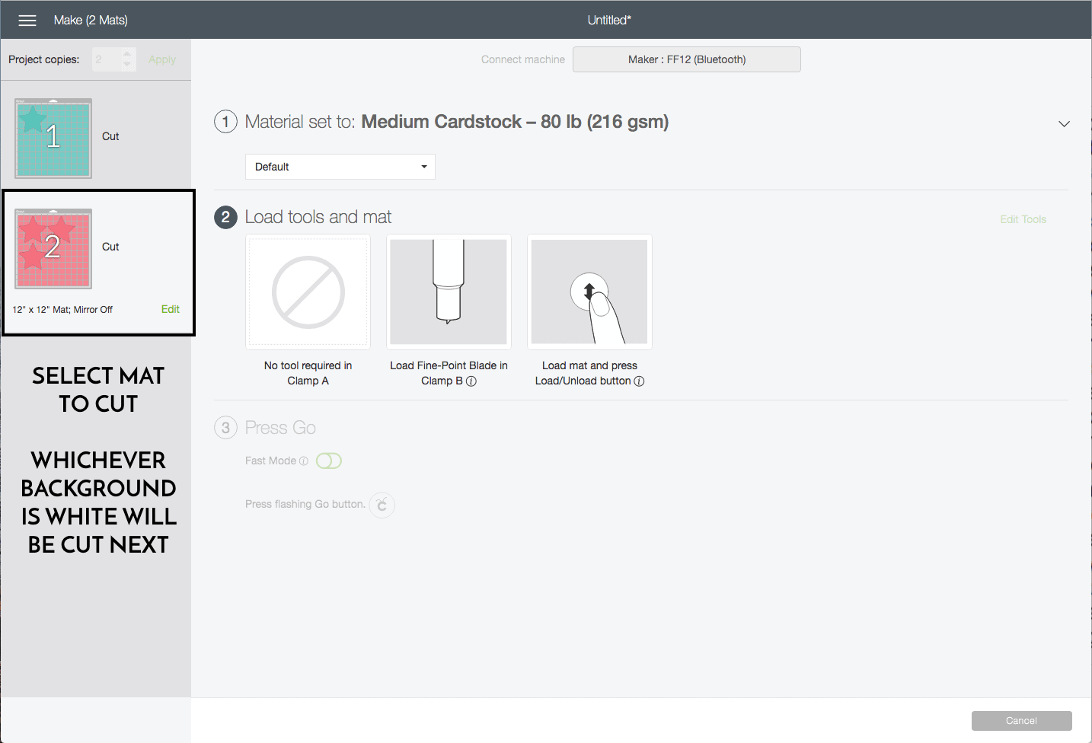Open the hamburger menu
The image size is (1092, 743).
(27, 21)
